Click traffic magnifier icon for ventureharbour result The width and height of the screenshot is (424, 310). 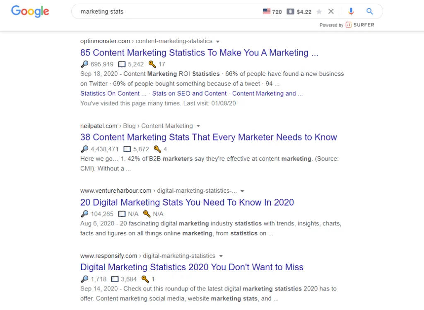coord(84,214)
